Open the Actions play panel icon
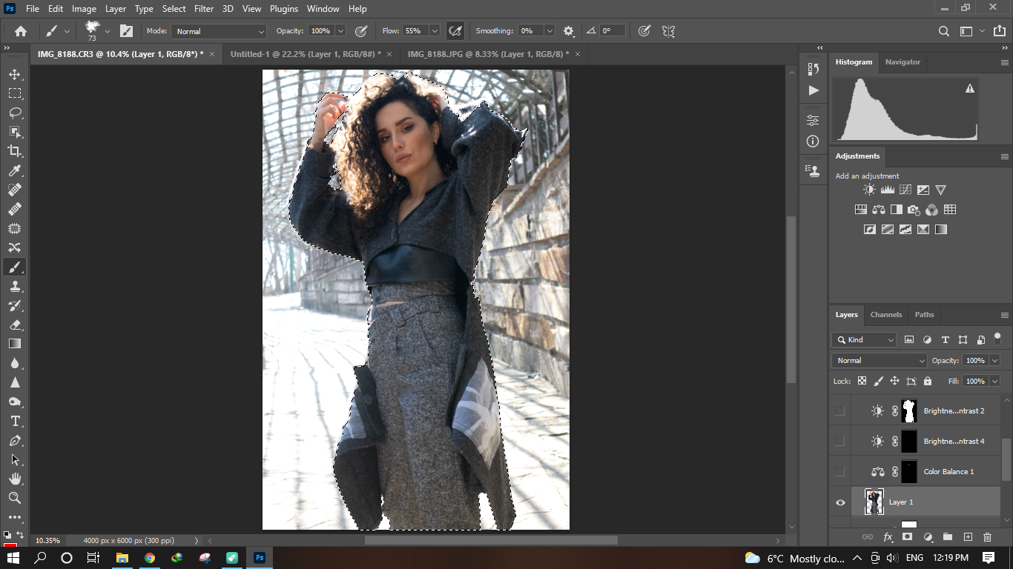1013x569 pixels. (814, 90)
